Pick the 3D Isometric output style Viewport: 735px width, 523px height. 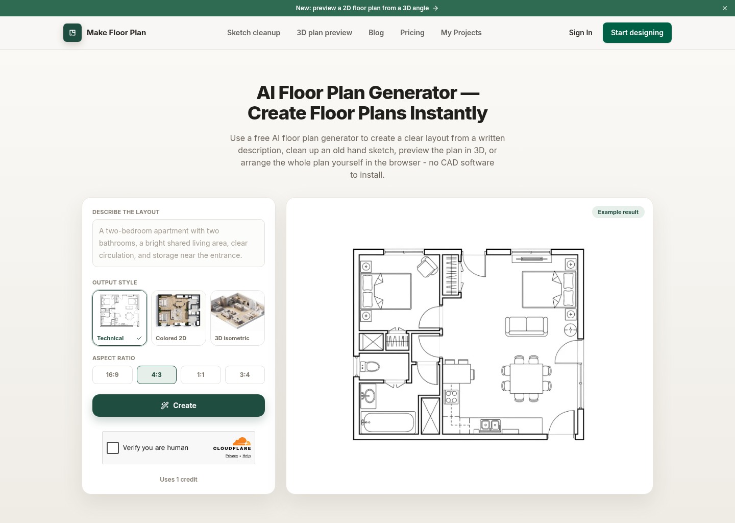[x=237, y=318]
